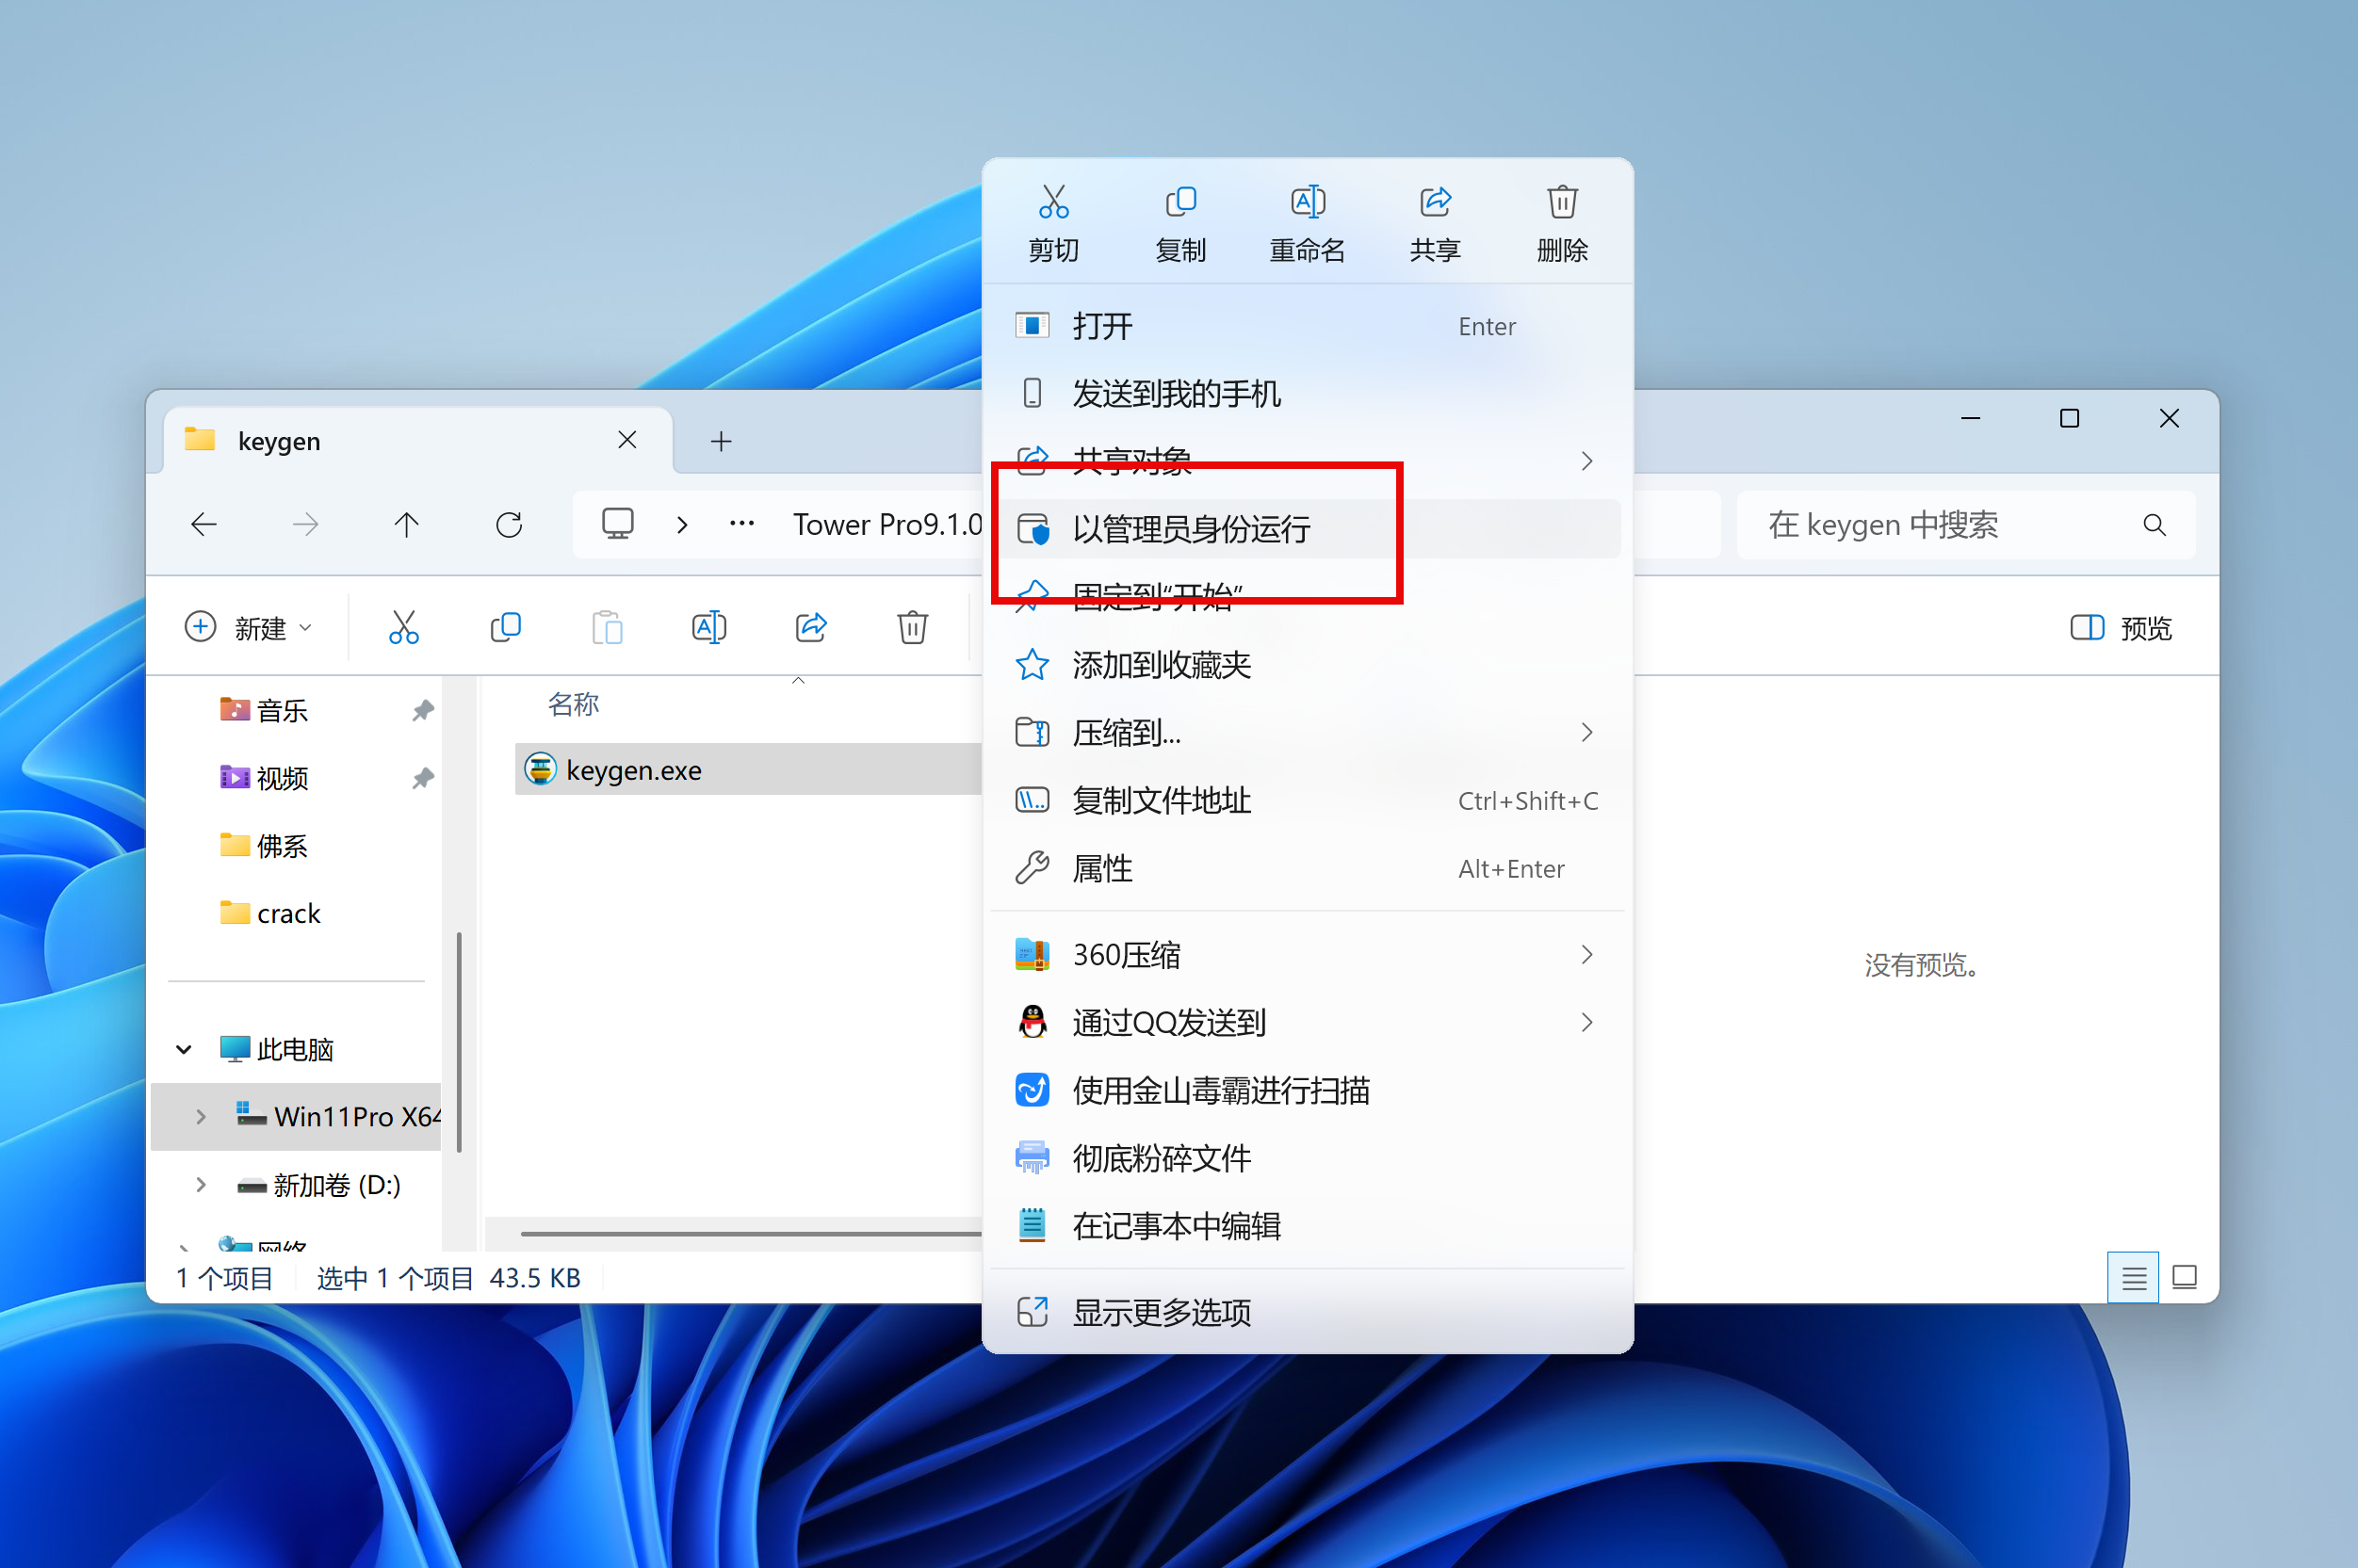Open the 新建 dropdown button
This screenshot has height=1568, width=2358.
tap(250, 628)
